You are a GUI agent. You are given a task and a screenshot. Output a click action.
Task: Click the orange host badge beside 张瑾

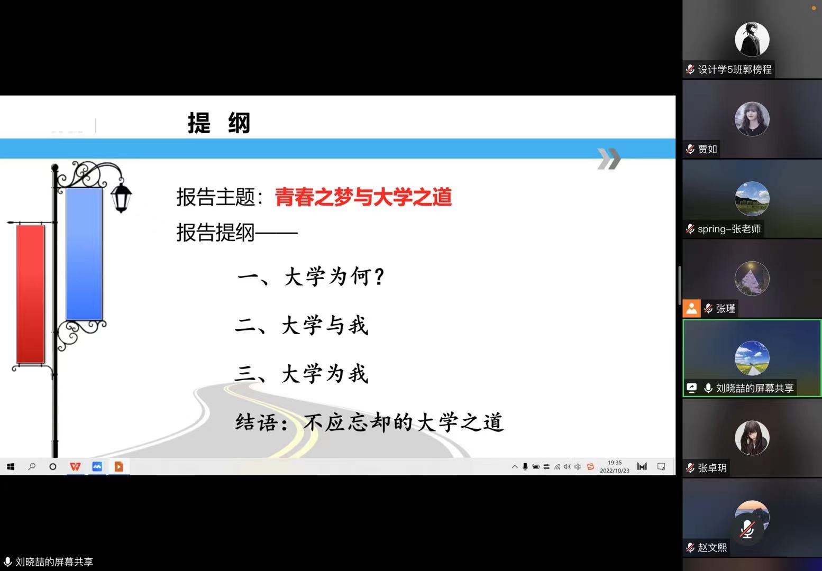click(x=691, y=308)
